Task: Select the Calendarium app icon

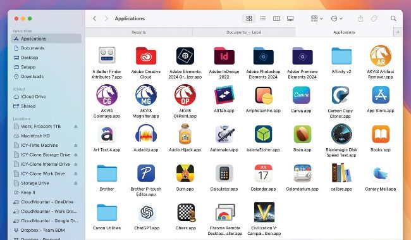Action: 302,174
